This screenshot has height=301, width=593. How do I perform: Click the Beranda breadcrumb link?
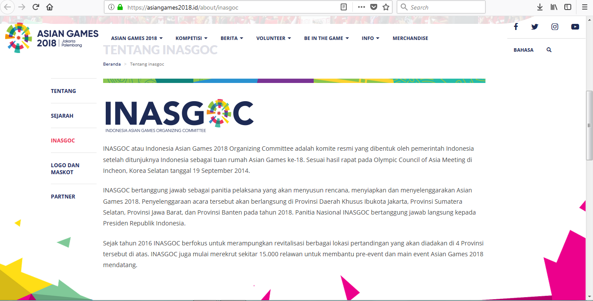(112, 64)
